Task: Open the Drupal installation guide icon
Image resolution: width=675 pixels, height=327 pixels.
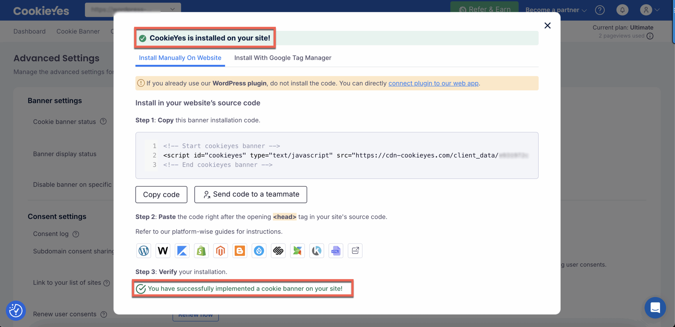Action: coord(259,250)
